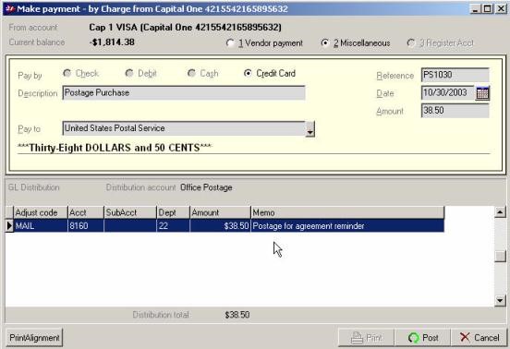Choose Debit as pay-by method

[x=140, y=74]
